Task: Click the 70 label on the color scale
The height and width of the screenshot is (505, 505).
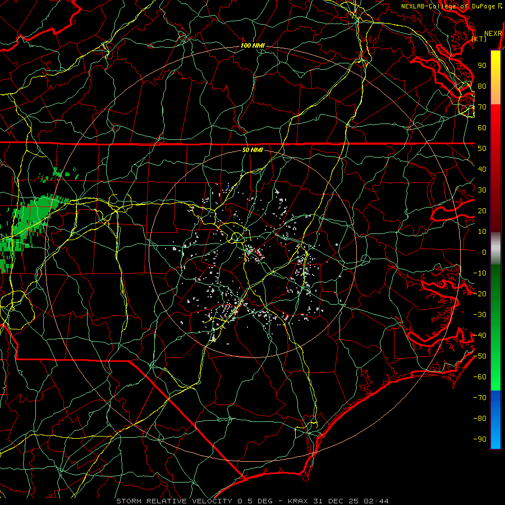Action: 482,107
